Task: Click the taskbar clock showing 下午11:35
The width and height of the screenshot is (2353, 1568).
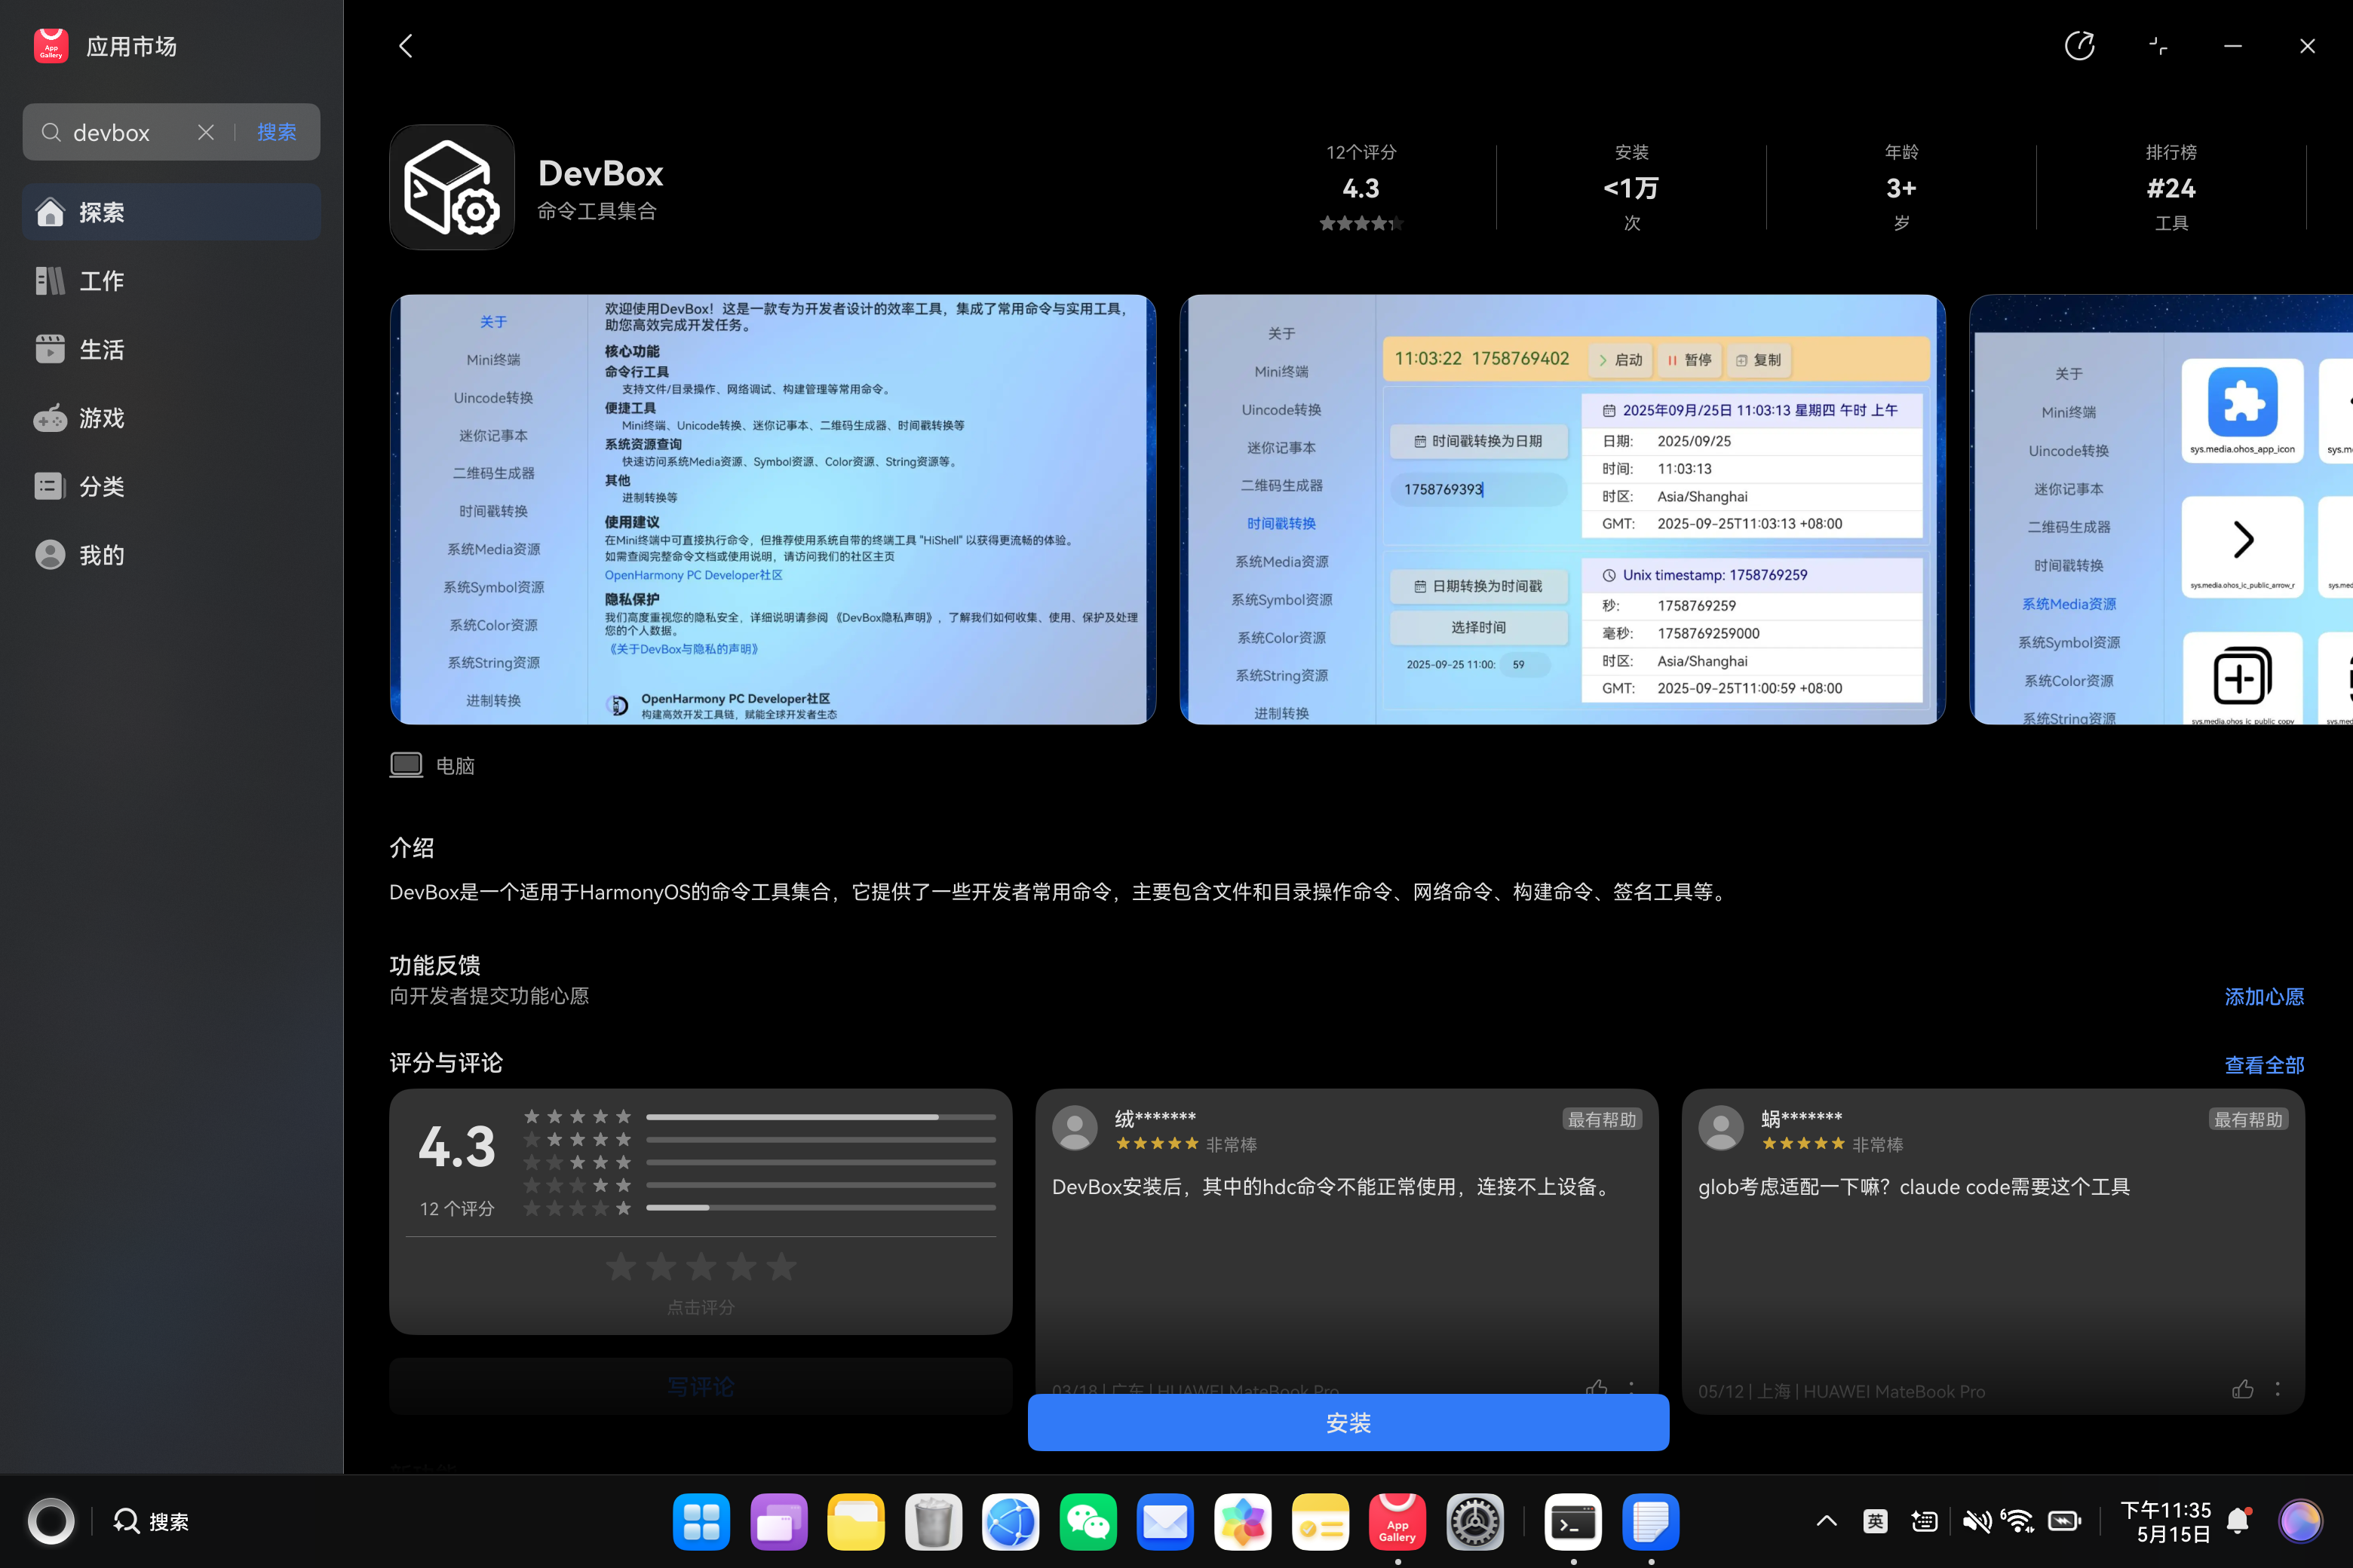Action: [2166, 1521]
